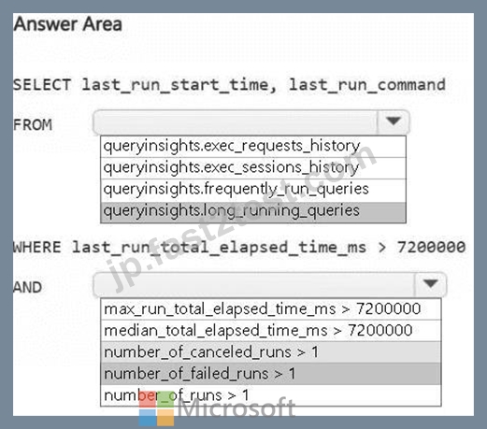
Task: Click the AND keyword label
Action: pyautogui.click(x=27, y=287)
